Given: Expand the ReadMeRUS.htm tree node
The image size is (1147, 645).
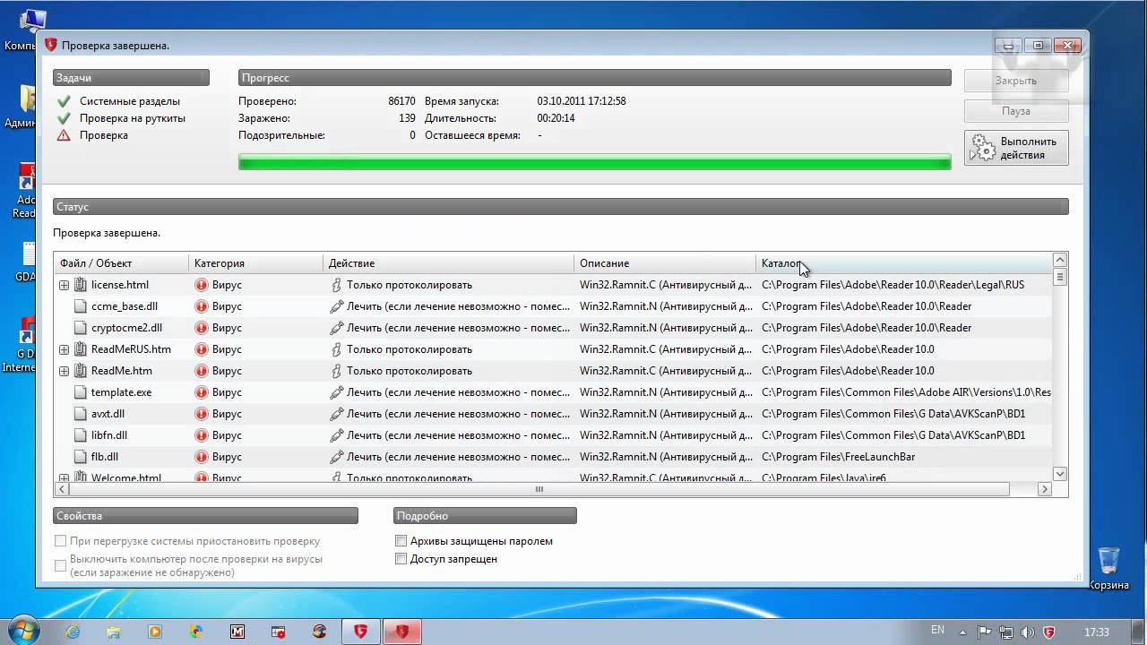Looking at the screenshot, I should [x=65, y=349].
